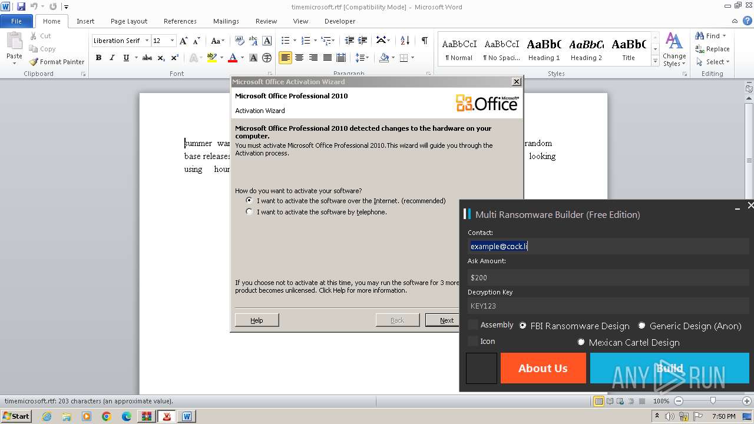This screenshot has width=754, height=424.
Task: Click Help in Activation Wizard
Action: 257,320
